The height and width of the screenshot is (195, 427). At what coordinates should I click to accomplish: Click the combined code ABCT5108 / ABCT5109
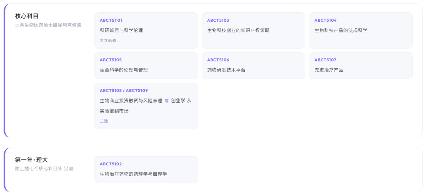click(124, 90)
